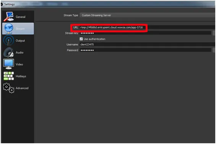Image resolution: width=216 pixels, height=144 pixels.
Task: Click the Settings window title text
Action: (x=10, y=4)
